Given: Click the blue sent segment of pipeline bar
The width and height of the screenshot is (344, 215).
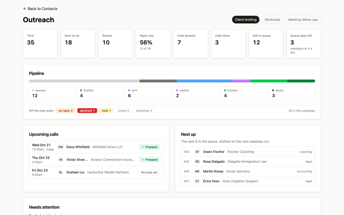Looking at the screenshot, I should coord(204,81).
